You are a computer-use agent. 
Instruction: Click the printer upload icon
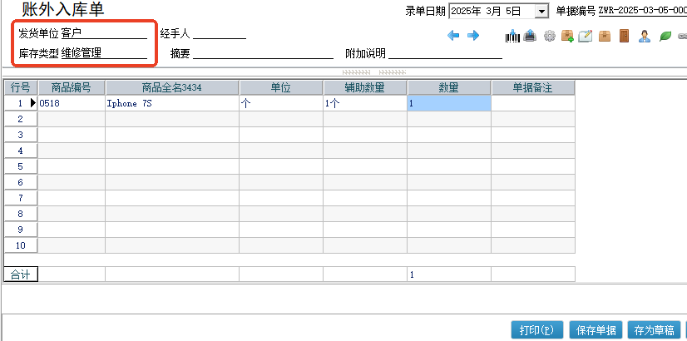point(530,36)
